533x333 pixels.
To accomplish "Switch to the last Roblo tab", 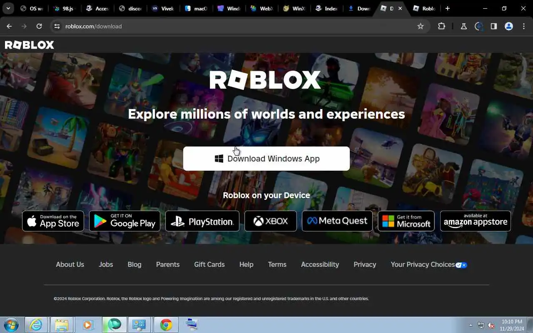I will click(424, 8).
